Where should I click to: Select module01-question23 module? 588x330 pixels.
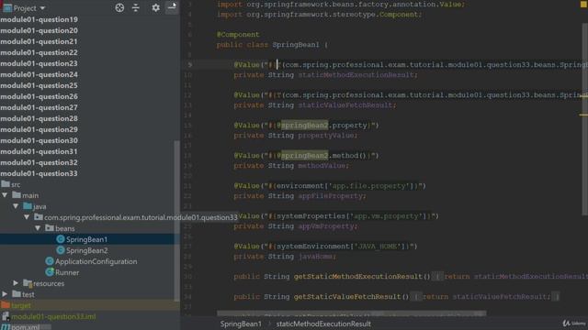pos(39,63)
